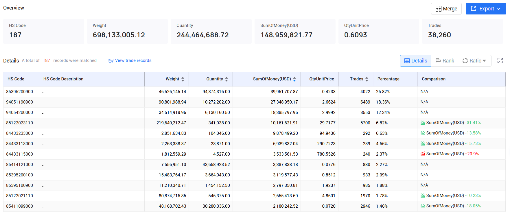
Task: Click the SumOfMoney(USD) summary card
Action: [295, 31]
